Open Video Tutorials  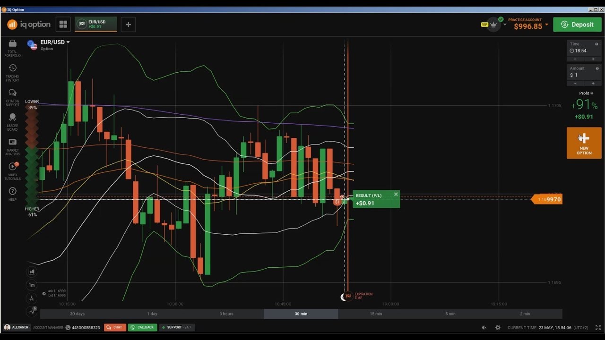click(x=13, y=171)
